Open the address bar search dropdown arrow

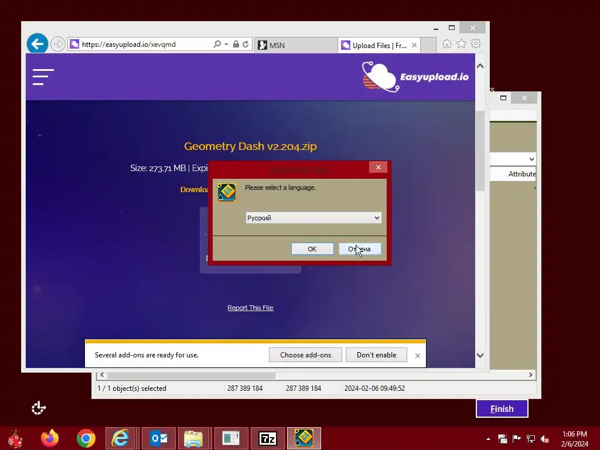(x=226, y=45)
